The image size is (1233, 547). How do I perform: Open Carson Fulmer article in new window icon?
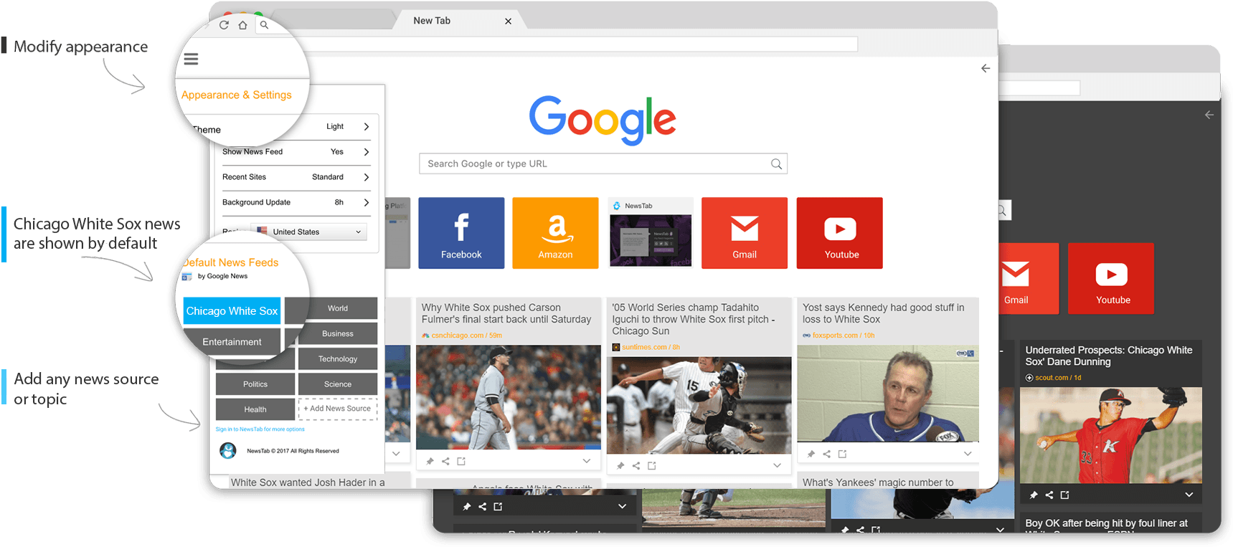coord(461,461)
